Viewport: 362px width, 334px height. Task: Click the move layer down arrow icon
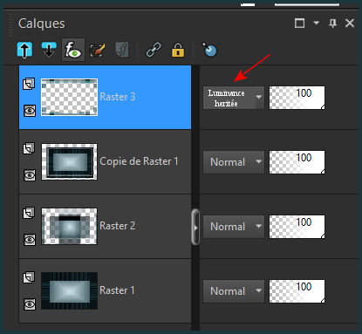click(49, 50)
